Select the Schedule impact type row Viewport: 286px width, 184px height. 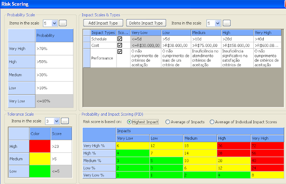[x=103, y=39]
